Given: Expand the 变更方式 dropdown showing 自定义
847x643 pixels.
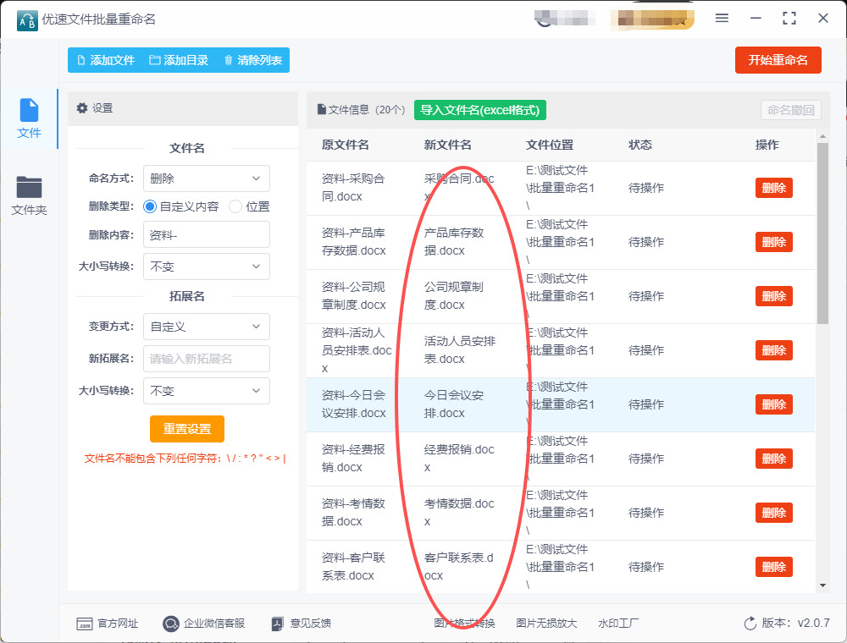Looking at the screenshot, I should tap(206, 327).
